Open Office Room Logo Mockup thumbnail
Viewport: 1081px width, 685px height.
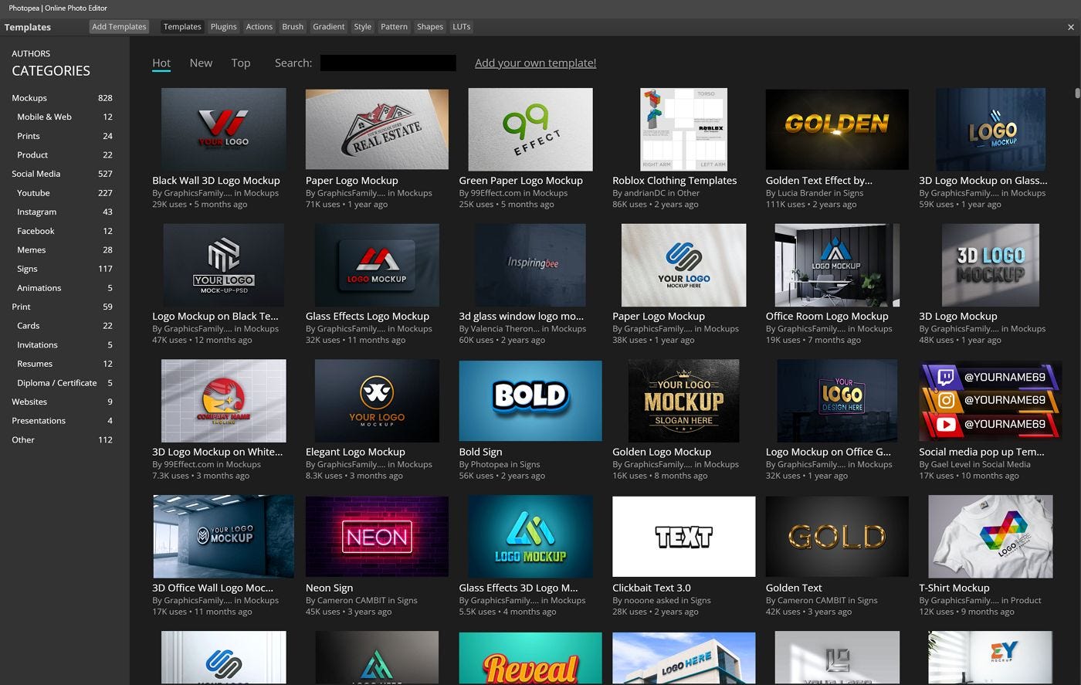[837, 265]
